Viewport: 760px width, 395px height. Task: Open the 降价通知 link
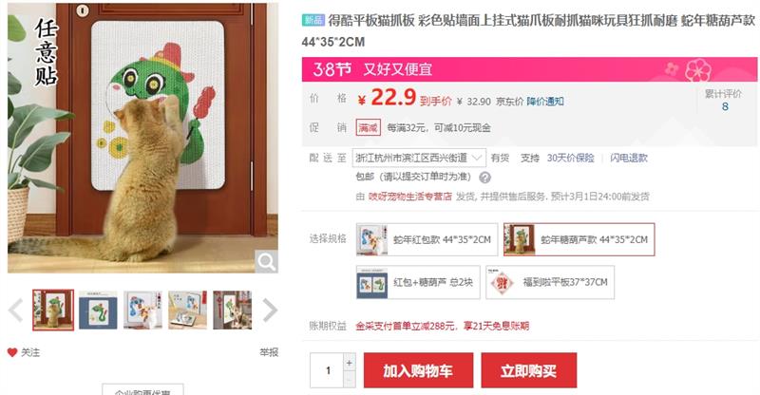click(x=545, y=102)
